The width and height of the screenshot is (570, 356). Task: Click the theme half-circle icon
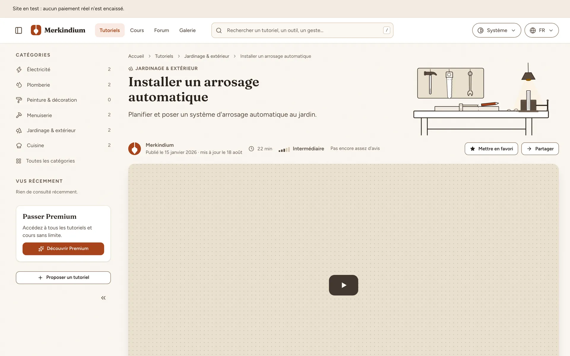[x=481, y=30]
